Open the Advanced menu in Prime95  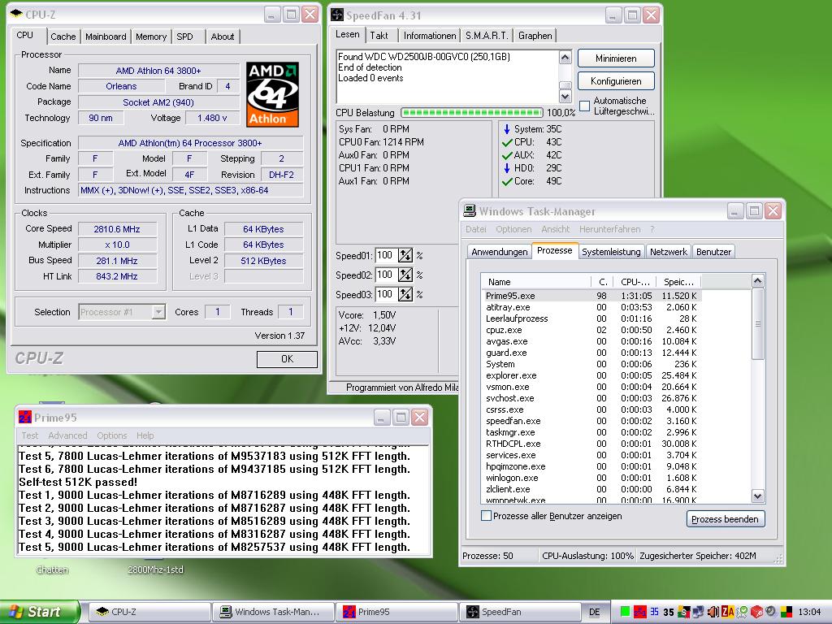(67, 435)
